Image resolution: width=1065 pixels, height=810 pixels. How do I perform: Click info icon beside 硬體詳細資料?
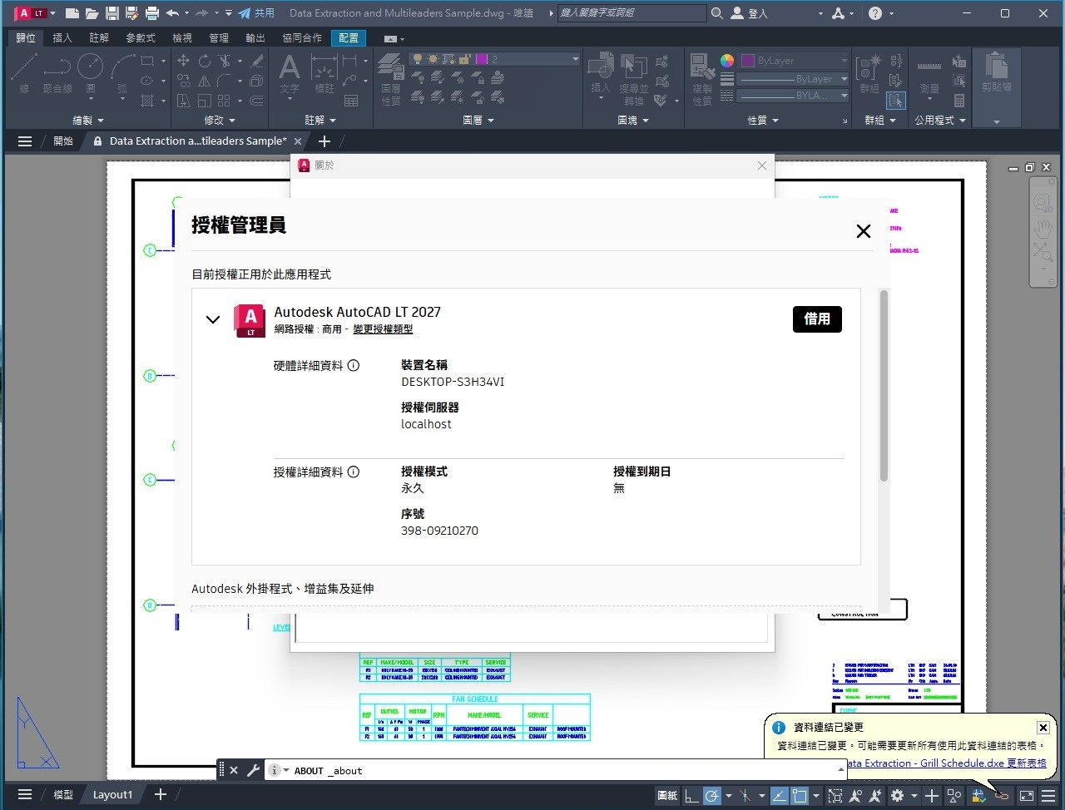(x=354, y=365)
